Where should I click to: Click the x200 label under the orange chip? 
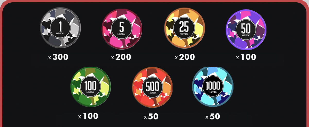[x=185, y=57]
